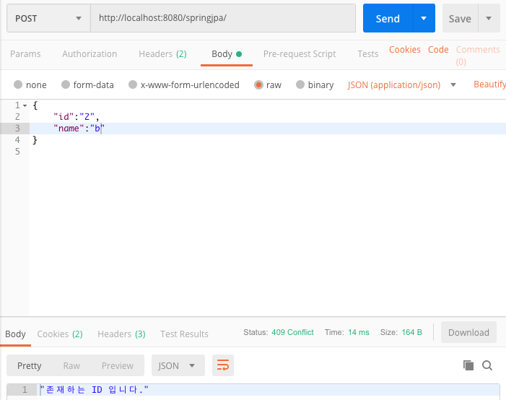The width and height of the screenshot is (506, 400).
Task: Open the Cookies link
Action: click(x=405, y=49)
